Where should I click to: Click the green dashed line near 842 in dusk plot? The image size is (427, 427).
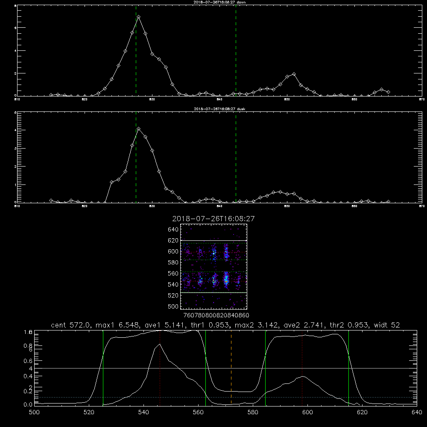[236, 157]
